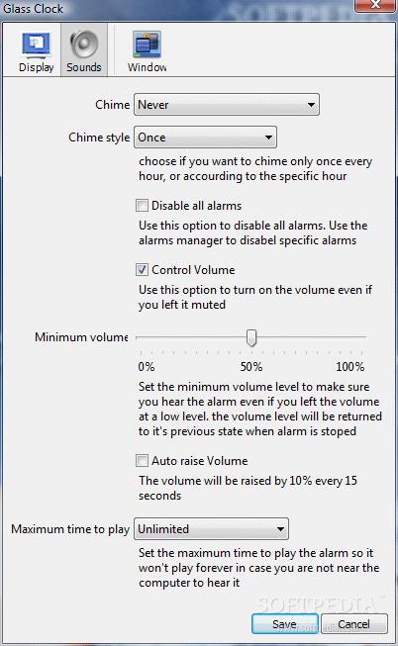Click the Unlimited dropdown arrow
The image size is (398, 646).
tap(280, 529)
